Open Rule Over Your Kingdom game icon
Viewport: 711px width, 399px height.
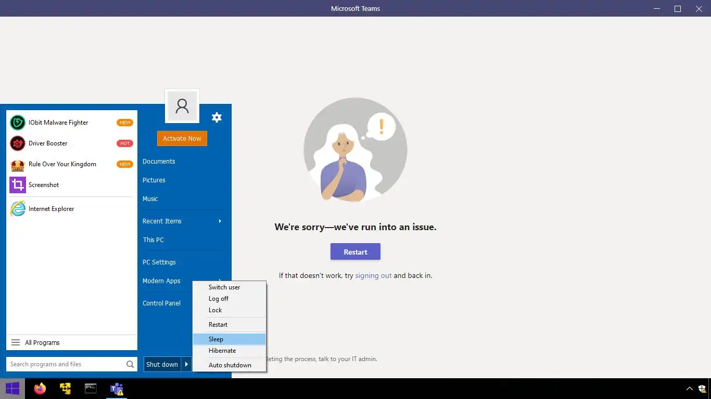click(x=18, y=164)
